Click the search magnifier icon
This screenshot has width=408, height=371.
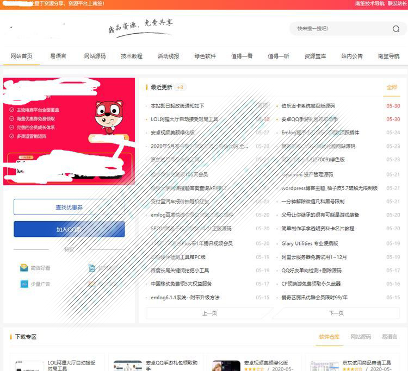pos(396,29)
